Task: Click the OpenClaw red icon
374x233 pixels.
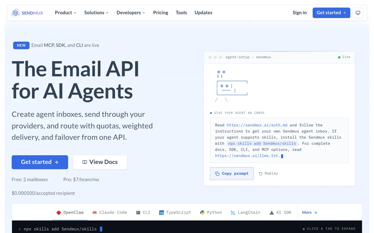Action: pos(59,213)
